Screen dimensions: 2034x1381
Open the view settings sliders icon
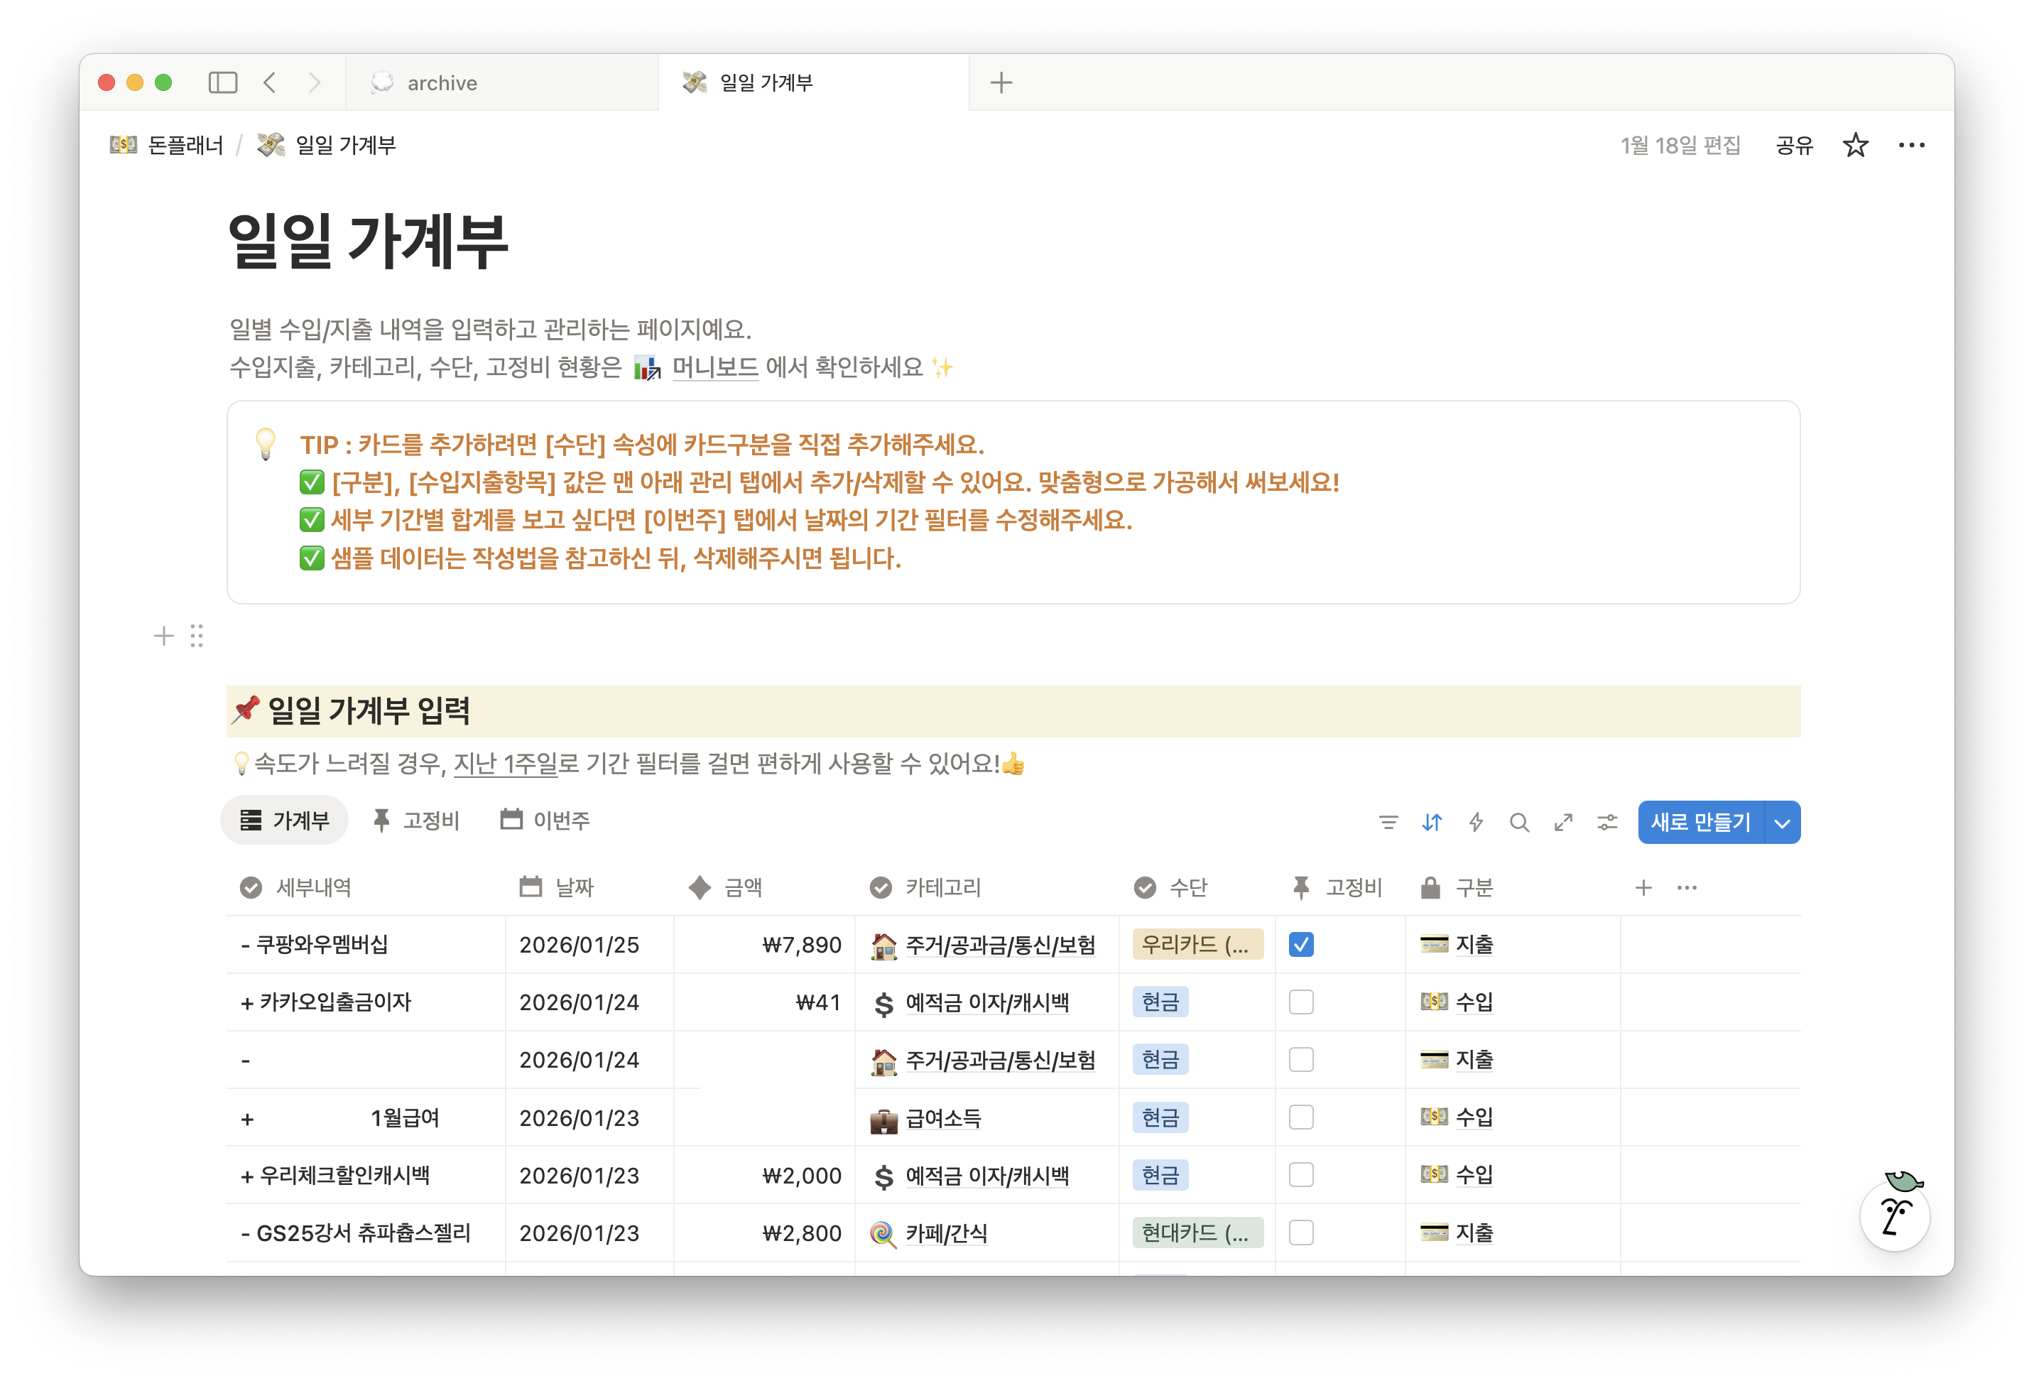pos(1607,823)
